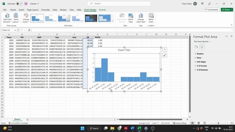This screenshot has width=235, height=132.
Task: Click the Comments button
Action: click(212, 10)
